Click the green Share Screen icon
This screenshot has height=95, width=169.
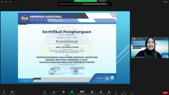[72, 92]
